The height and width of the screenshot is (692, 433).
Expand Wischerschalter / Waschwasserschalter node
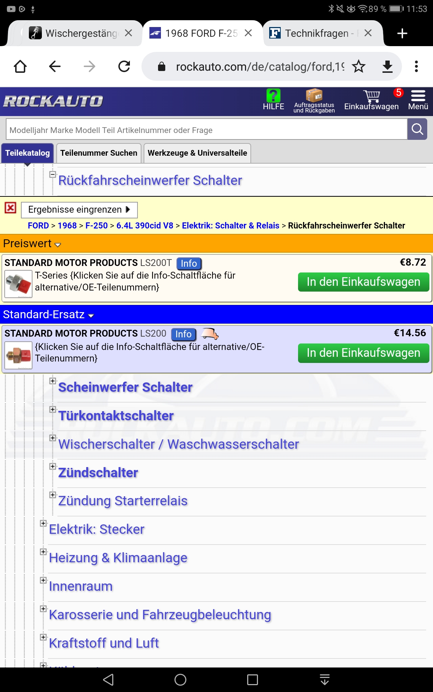53,438
